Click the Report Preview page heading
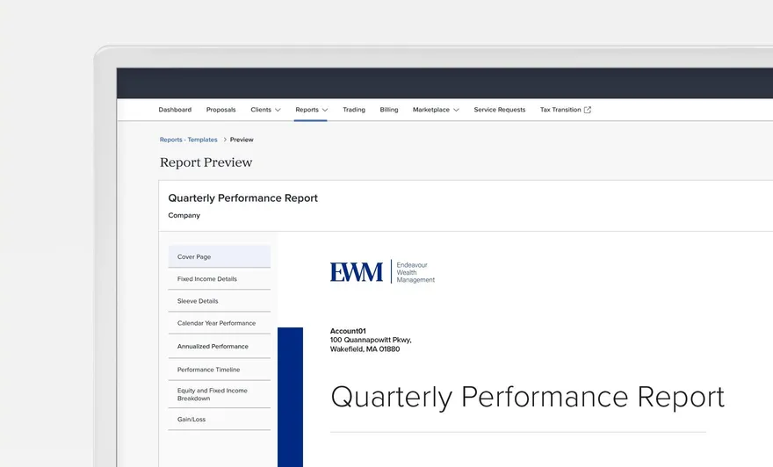This screenshot has height=467, width=773. tap(206, 162)
